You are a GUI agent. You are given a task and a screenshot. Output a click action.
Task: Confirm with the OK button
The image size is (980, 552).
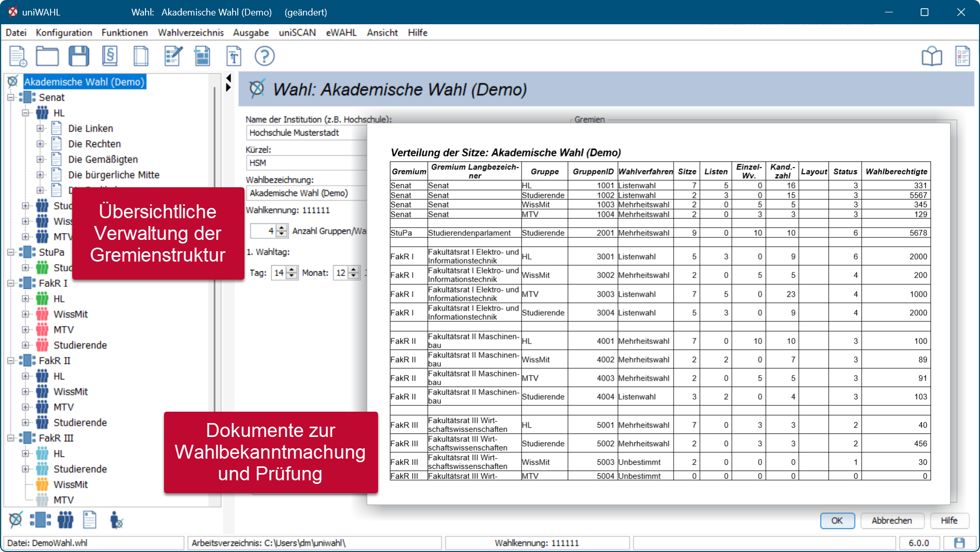click(837, 521)
